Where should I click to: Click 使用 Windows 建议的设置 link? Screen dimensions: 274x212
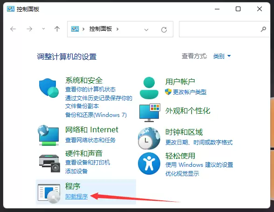coord(199,164)
